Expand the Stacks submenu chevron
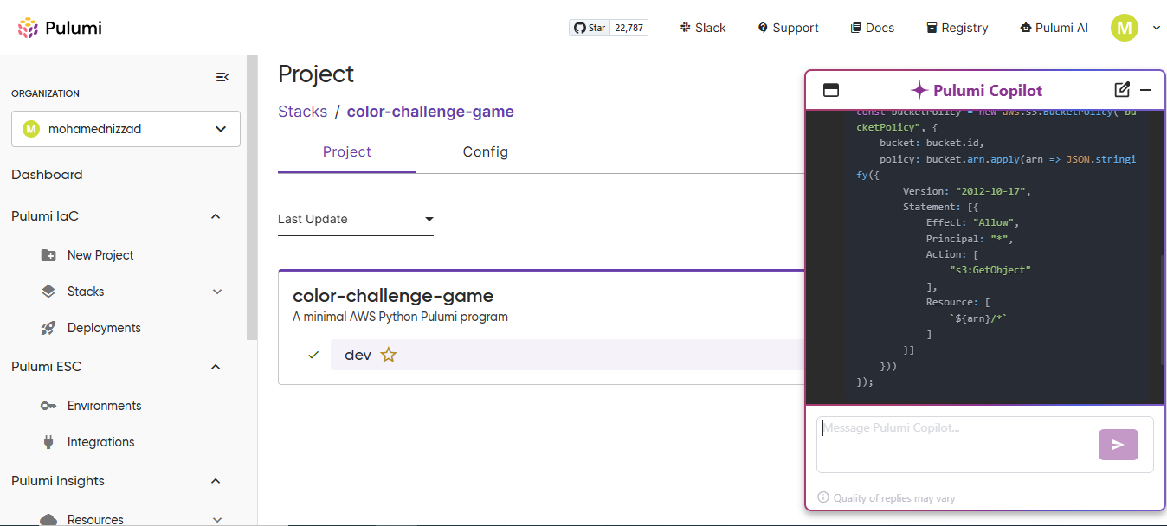 [217, 292]
